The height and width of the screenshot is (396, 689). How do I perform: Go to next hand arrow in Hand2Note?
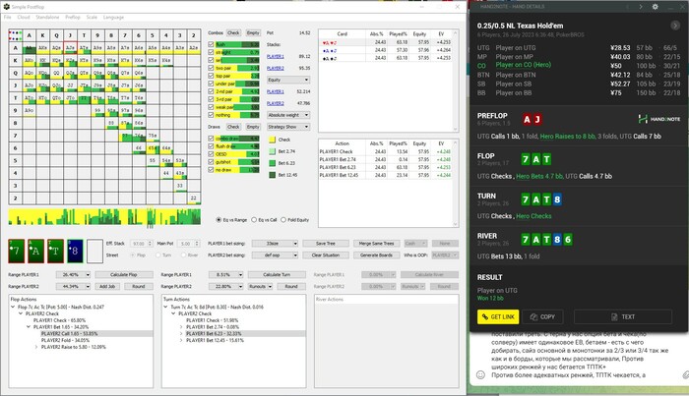pos(641,7)
